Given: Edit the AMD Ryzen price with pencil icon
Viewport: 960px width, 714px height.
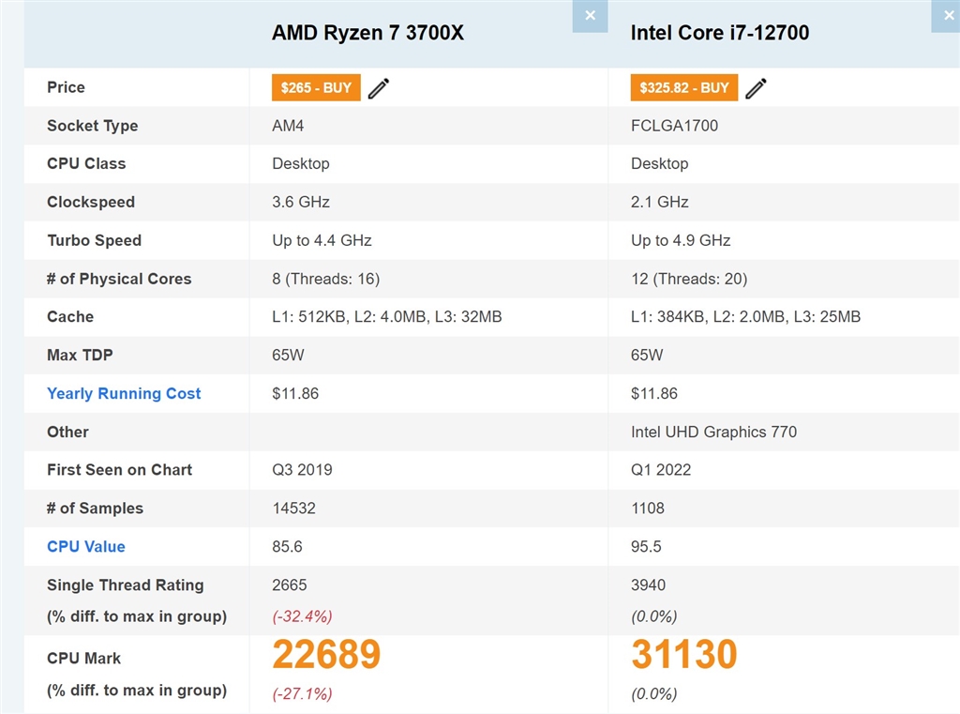Looking at the screenshot, I should 379,88.
